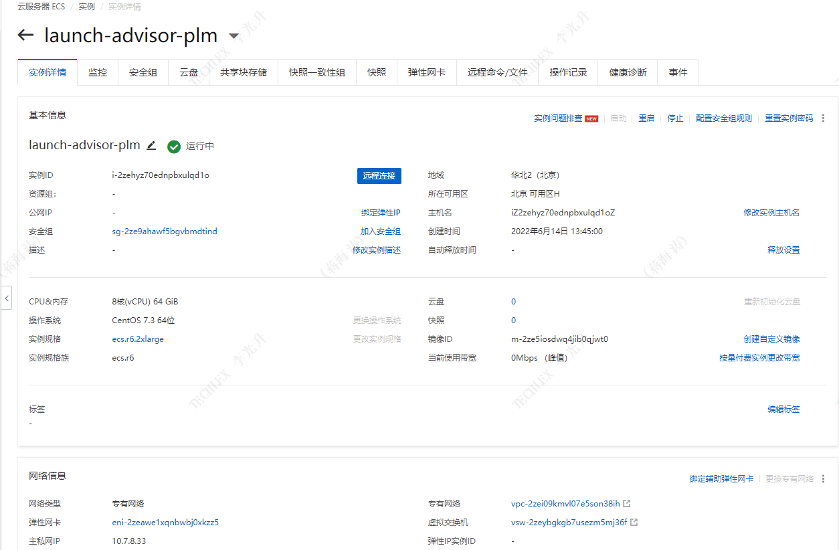Click 绑定弹性IP link
Viewport: 839px width, 550px height.
point(381,213)
